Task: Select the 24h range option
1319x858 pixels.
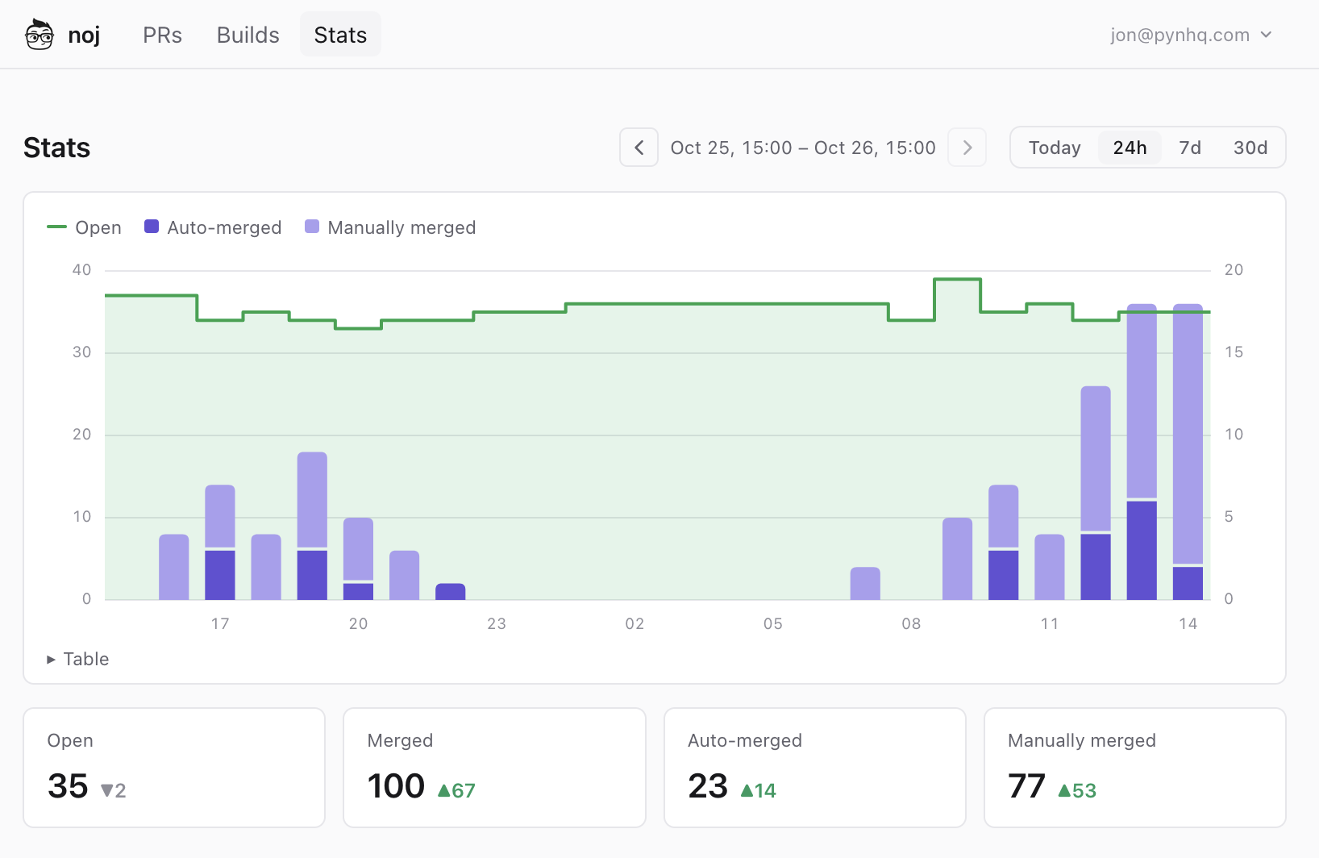Action: (x=1130, y=148)
